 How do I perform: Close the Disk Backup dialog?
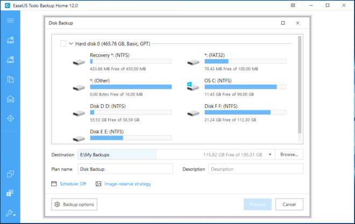click(298, 23)
